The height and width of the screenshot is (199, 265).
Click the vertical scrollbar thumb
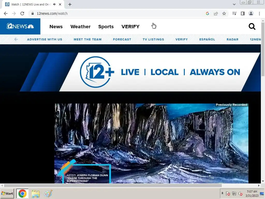(x=263, y=49)
